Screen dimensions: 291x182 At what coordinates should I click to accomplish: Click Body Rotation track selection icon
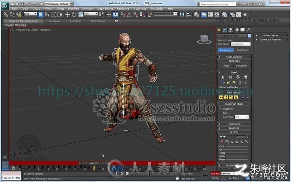coord(231,98)
